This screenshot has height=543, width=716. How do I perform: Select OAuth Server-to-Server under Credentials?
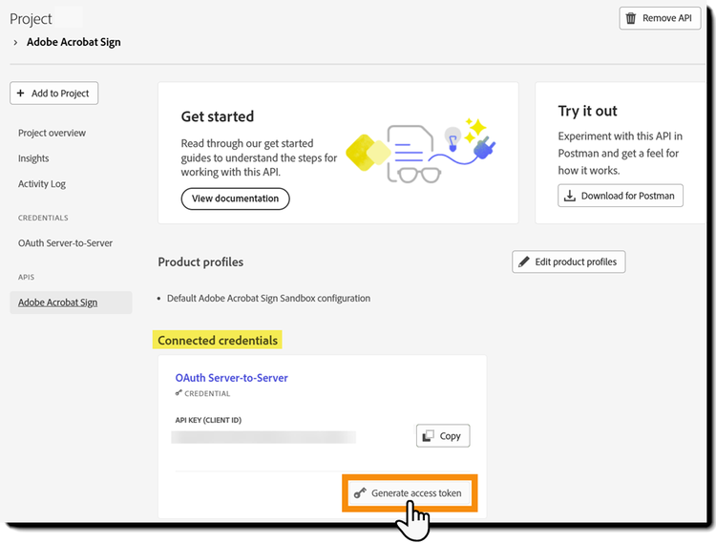[x=65, y=243]
